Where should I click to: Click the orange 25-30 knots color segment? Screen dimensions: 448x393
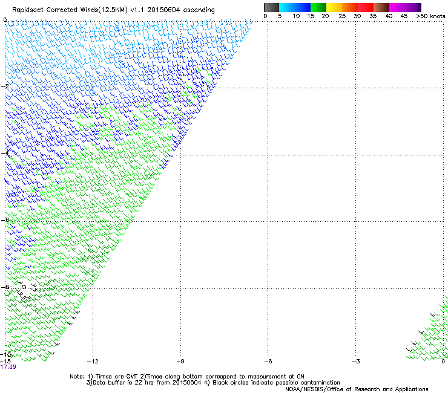350,7
